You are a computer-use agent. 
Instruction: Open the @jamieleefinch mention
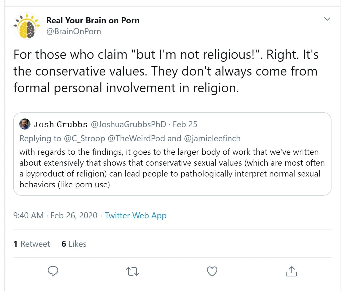(x=212, y=138)
